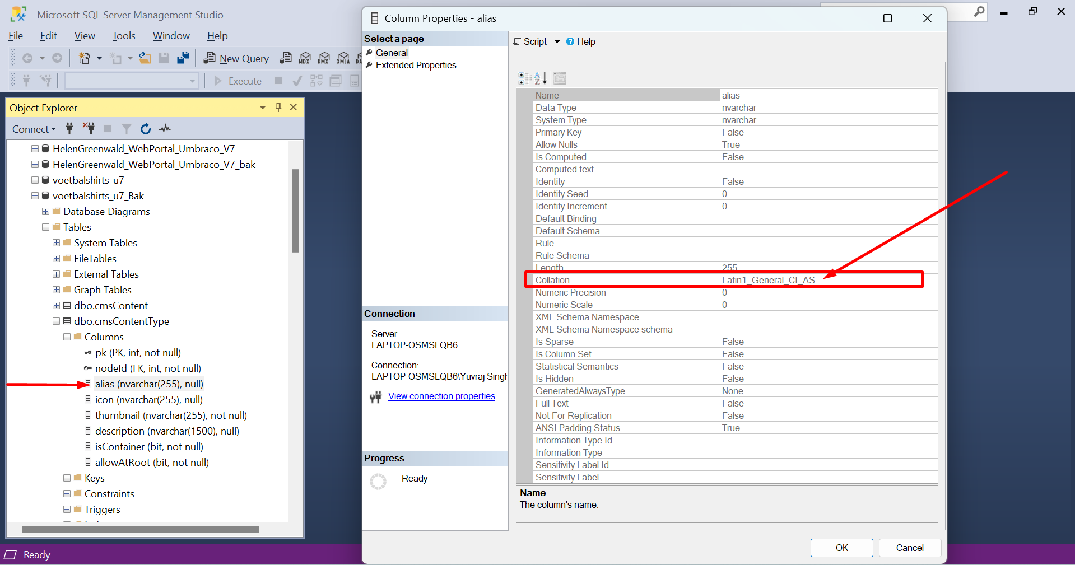Select the description (nvarchar(1500), null) column
1075x565 pixels.
click(167, 431)
